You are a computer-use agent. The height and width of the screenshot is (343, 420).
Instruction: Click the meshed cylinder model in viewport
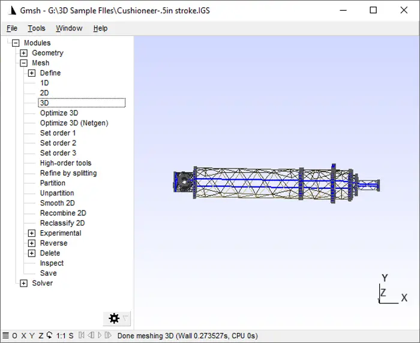pyautogui.click(x=276, y=183)
